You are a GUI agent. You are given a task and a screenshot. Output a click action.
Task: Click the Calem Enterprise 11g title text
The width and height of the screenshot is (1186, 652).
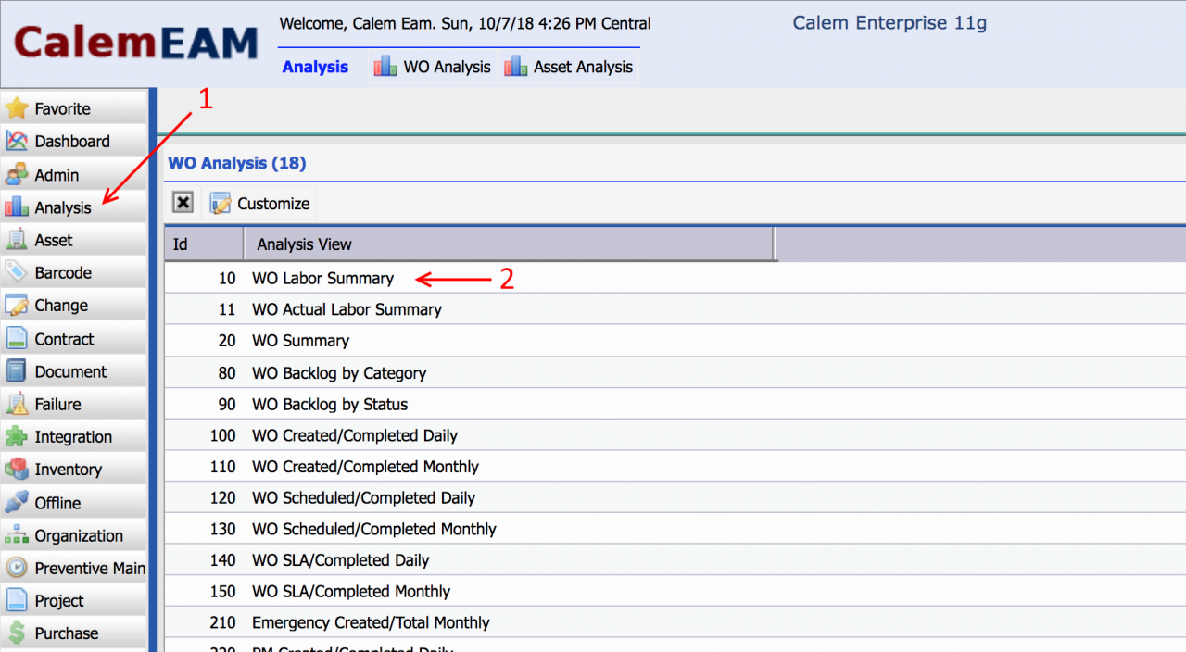click(889, 23)
